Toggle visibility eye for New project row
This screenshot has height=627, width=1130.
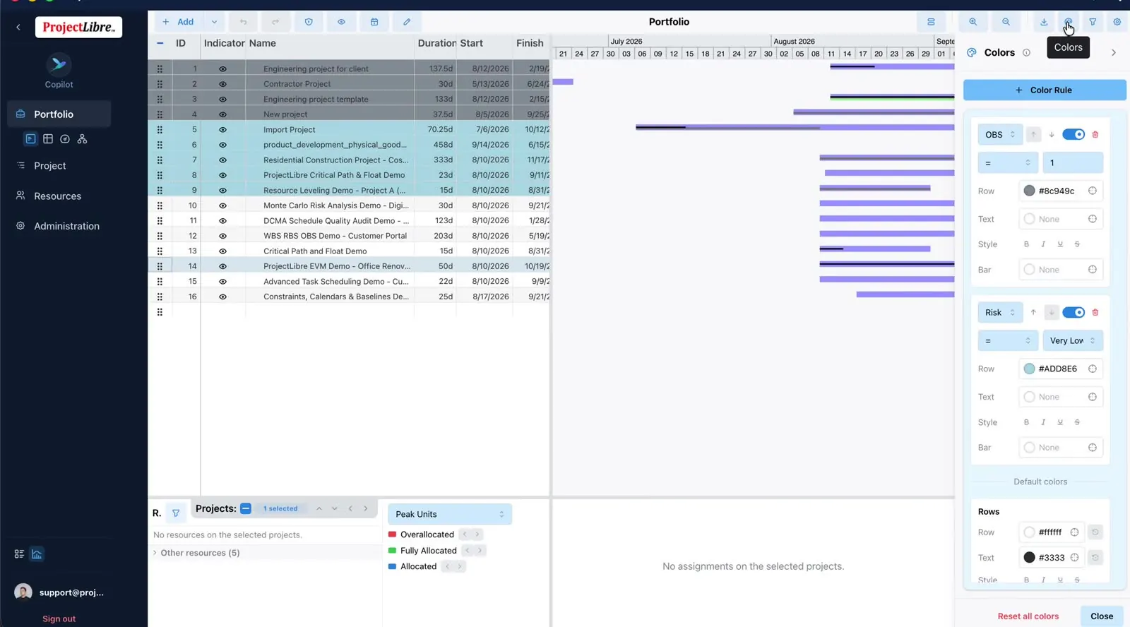click(x=222, y=114)
